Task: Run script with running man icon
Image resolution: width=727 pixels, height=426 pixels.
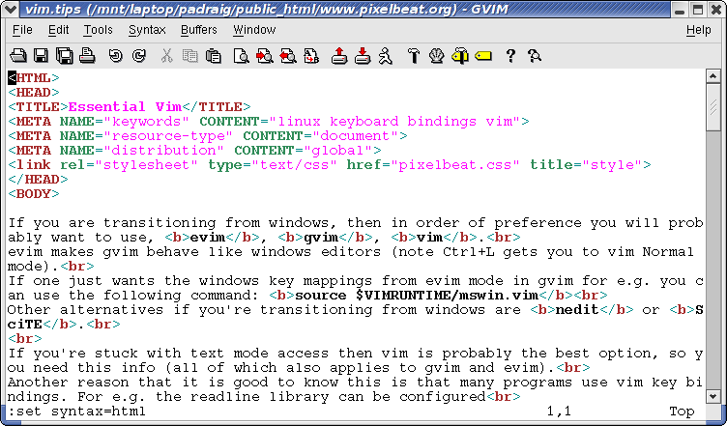Action: coord(386,56)
